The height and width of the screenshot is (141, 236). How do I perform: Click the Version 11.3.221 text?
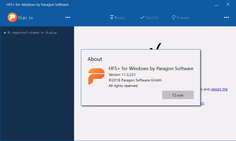[x=122, y=75]
